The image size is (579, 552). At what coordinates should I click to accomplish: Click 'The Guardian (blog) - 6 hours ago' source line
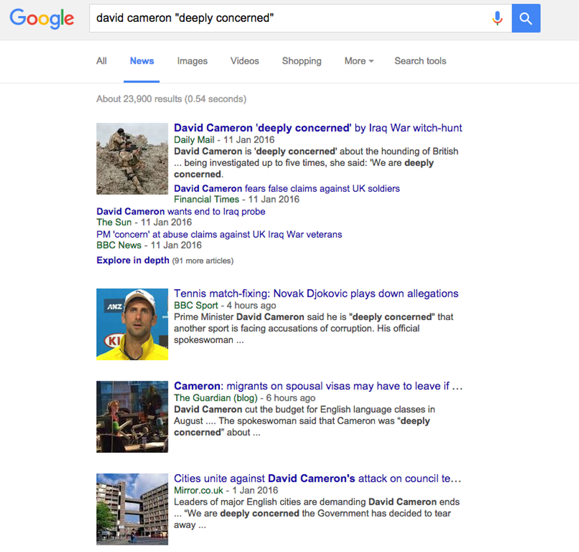coord(245,398)
